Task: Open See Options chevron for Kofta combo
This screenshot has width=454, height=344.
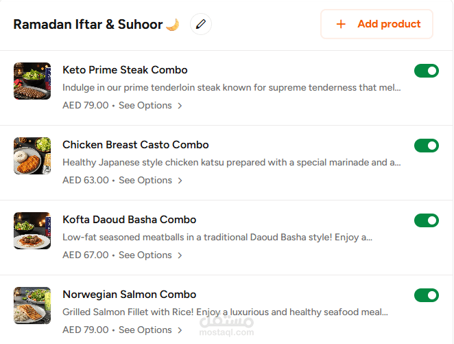Action: point(180,255)
